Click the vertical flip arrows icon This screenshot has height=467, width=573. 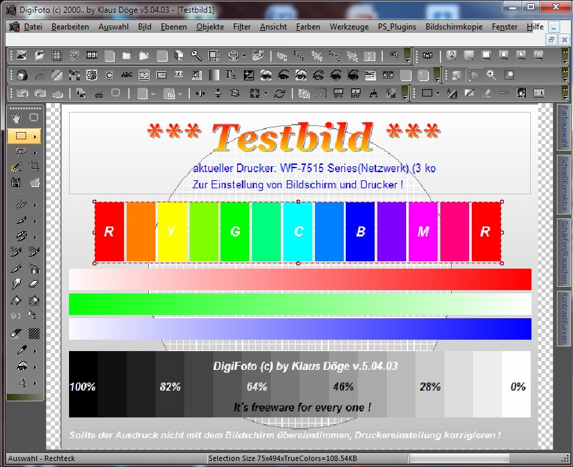point(218,94)
